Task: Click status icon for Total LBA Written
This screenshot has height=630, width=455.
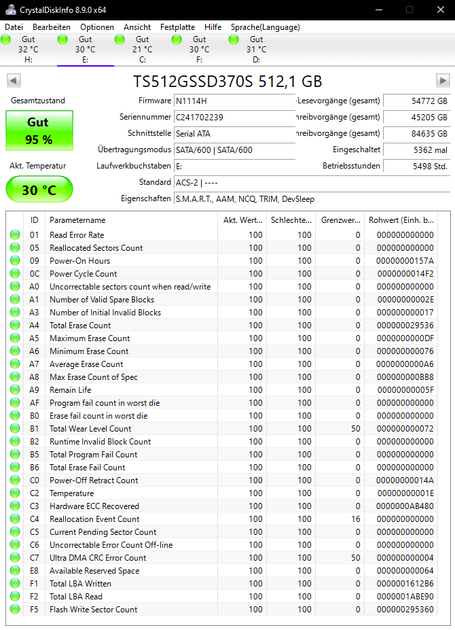Action: (15, 583)
